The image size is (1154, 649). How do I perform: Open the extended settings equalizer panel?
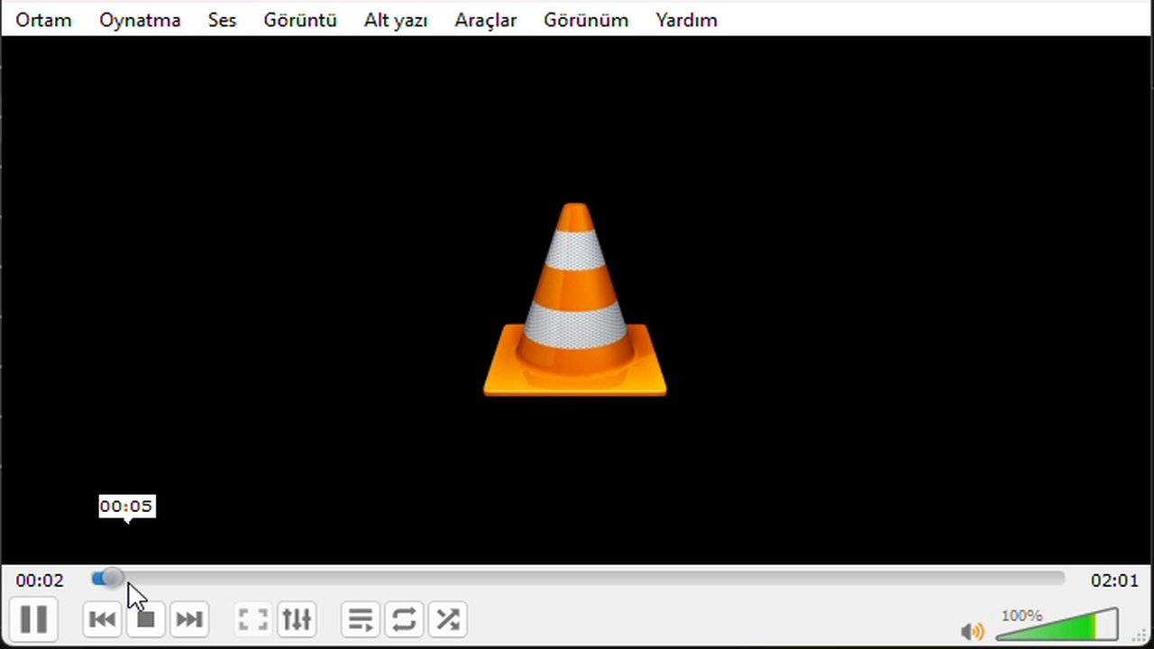(x=297, y=619)
